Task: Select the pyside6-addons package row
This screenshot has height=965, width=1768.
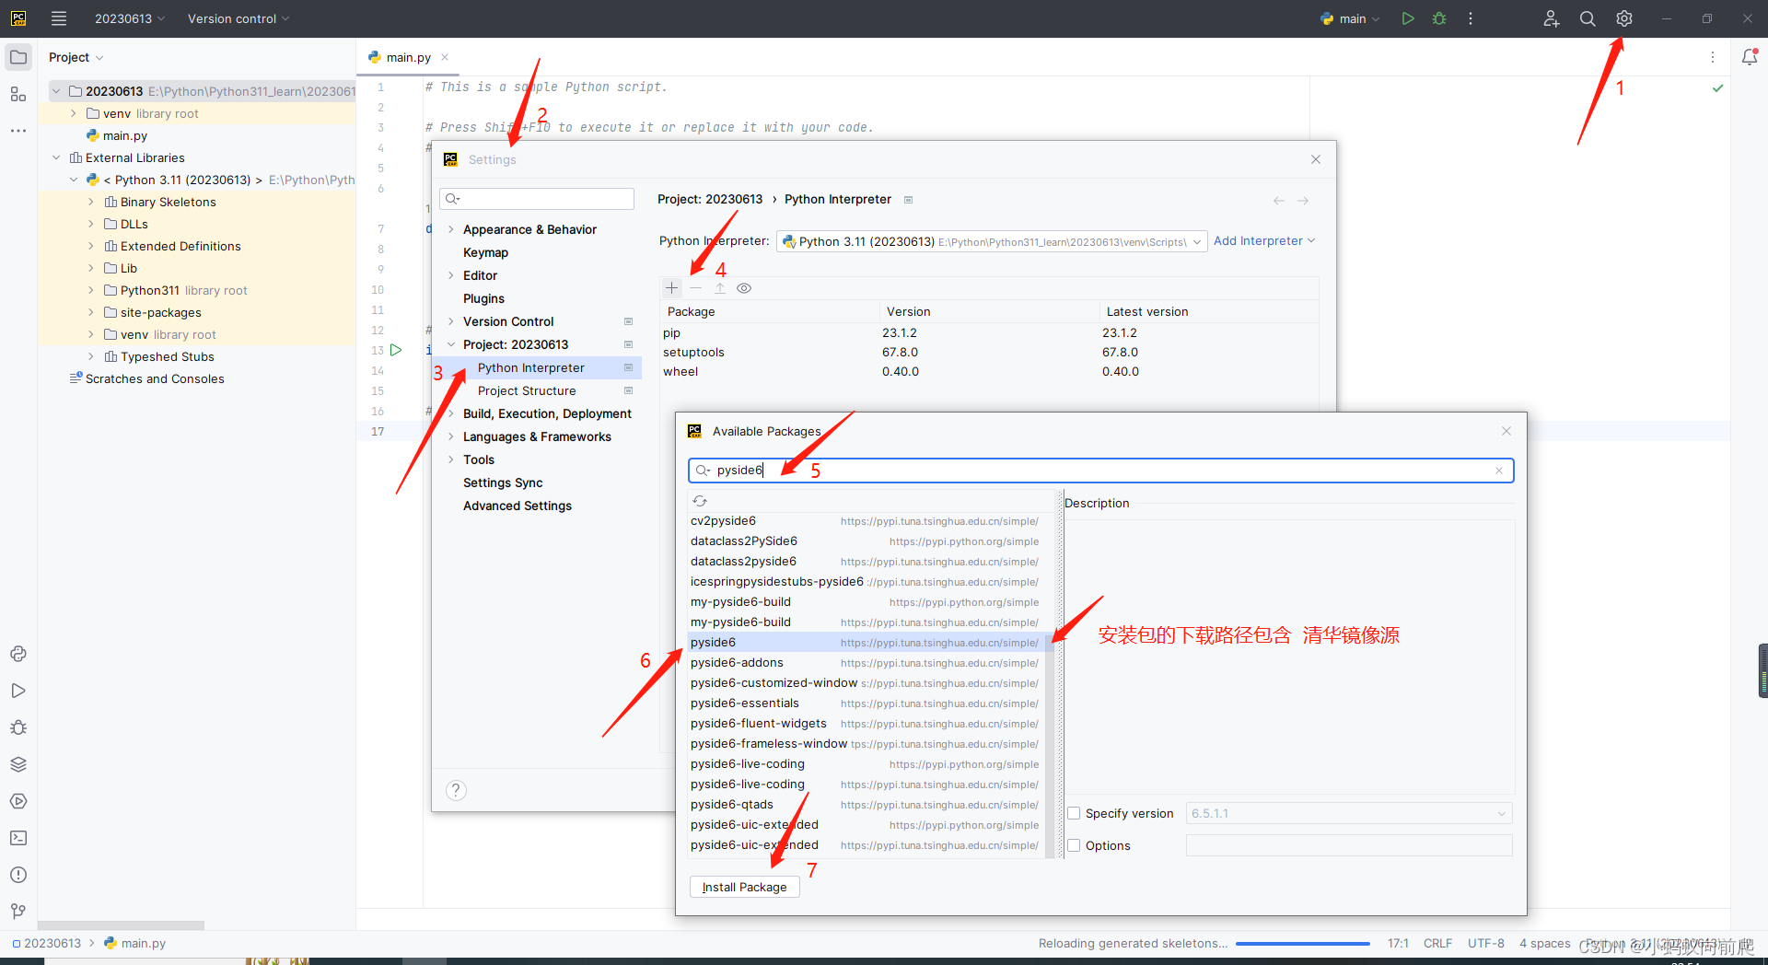Action: tap(866, 663)
